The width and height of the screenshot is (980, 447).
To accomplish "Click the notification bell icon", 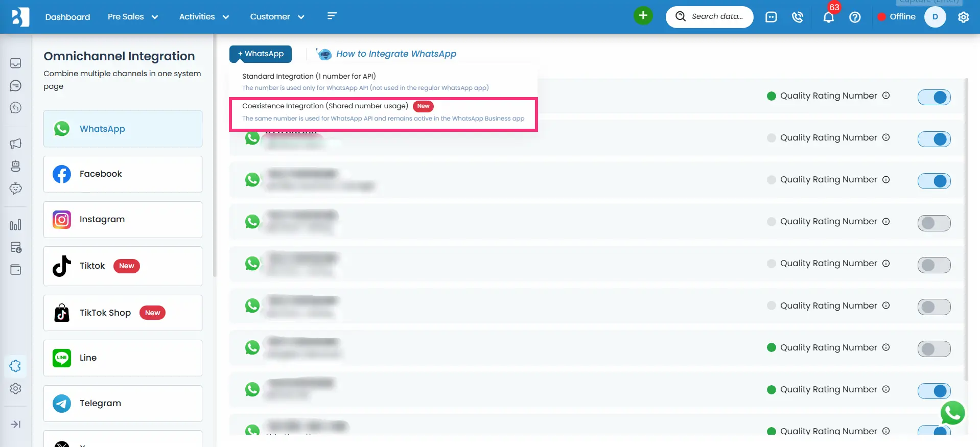I will [828, 17].
